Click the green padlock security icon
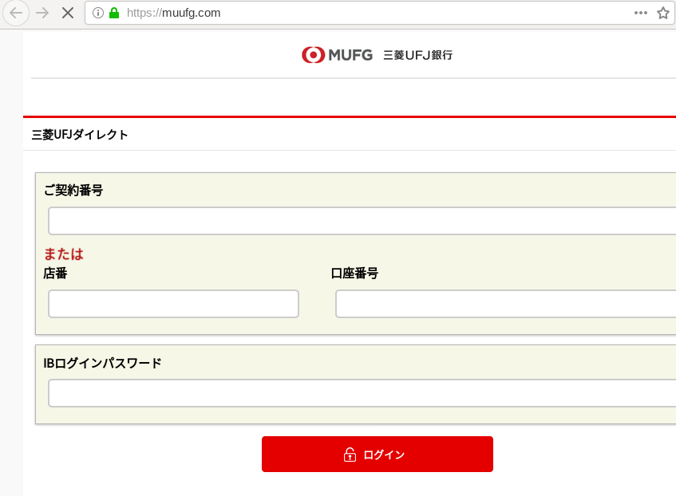 pos(114,13)
